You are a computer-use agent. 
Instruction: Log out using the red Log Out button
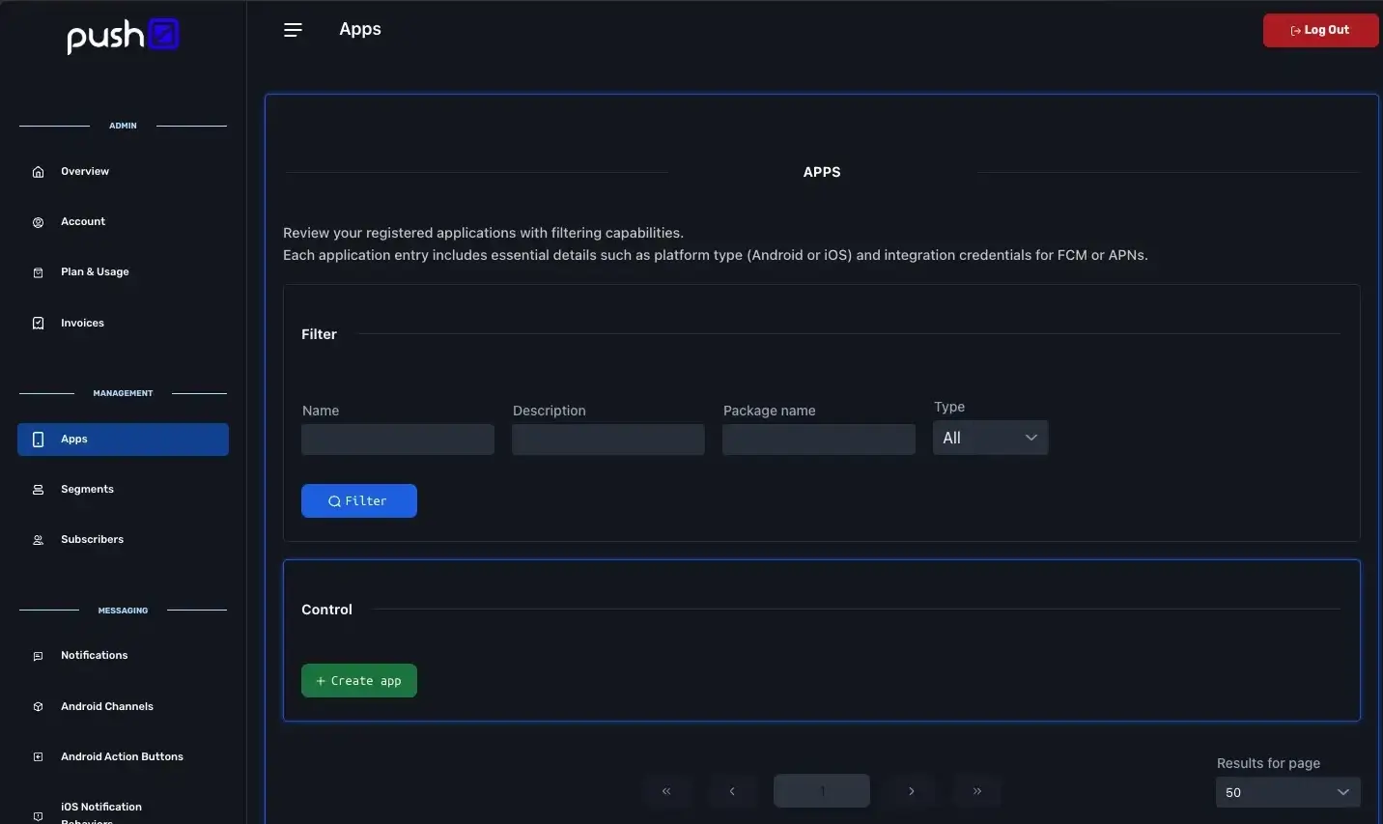point(1319,30)
